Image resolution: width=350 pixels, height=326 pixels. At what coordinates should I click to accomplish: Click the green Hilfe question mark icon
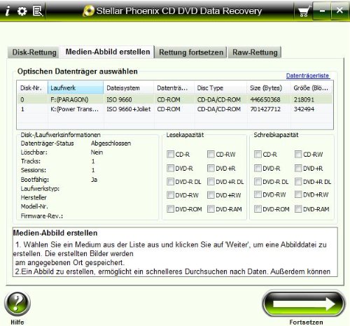point(17,304)
